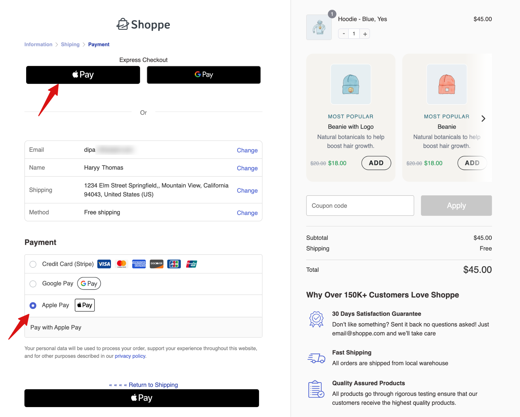Open the Hoodie product thumbnail
The height and width of the screenshot is (417, 520).
click(319, 27)
